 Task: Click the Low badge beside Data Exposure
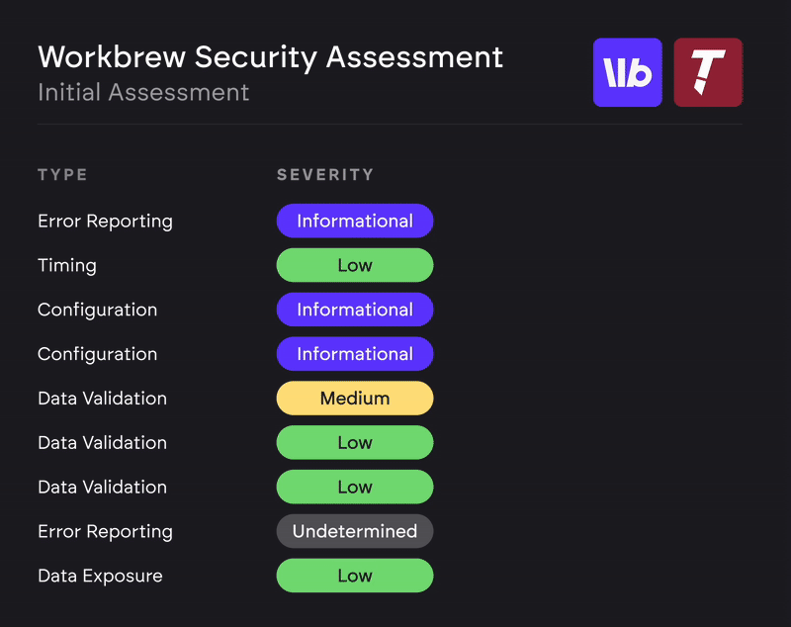355,576
